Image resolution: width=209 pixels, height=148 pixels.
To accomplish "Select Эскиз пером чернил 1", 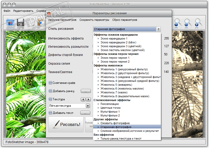I will tap(127, 58).
